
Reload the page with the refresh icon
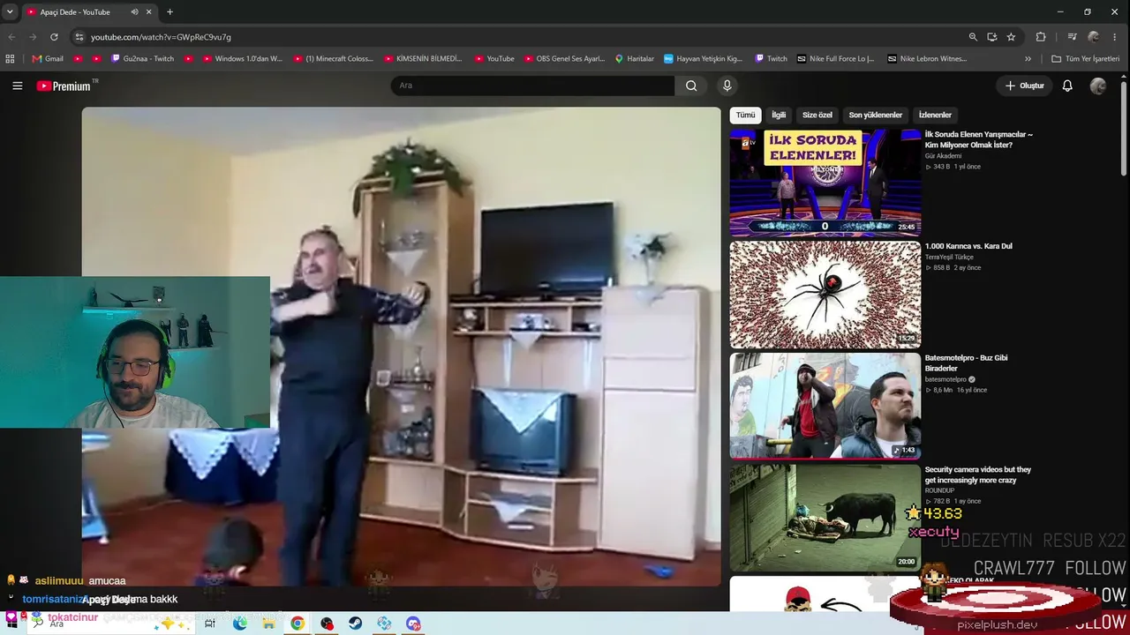pyautogui.click(x=54, y=37)
